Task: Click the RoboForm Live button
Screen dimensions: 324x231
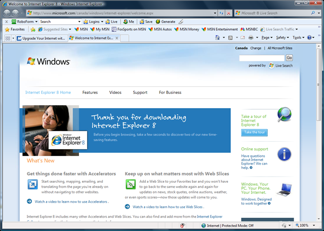Action: pyautogui.click(x=111, y=21)
